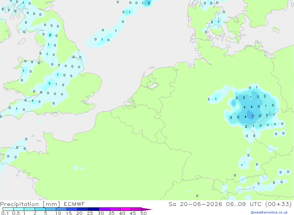
Task: Click the '40' legend scale label
Action: [122, 213]
